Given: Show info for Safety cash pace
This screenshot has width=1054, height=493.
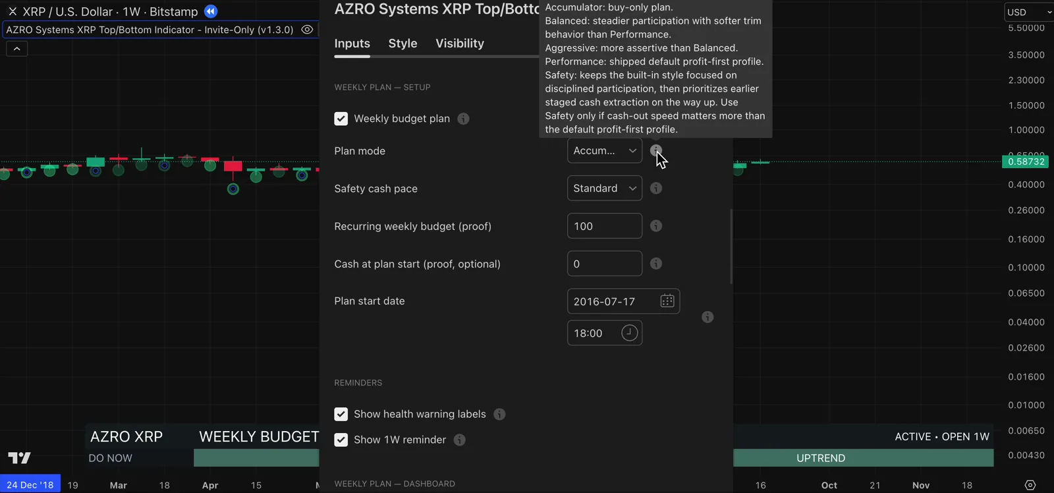Looking at the screenshot, I should point(656,188).
